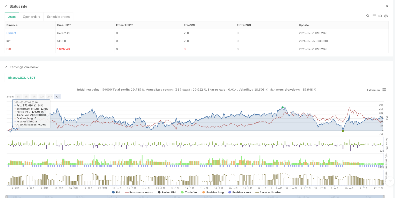The height and width of the screenshot is (198, 395).
Task: Collapse panel using shrink arrows icon
Action: (387, 6)
